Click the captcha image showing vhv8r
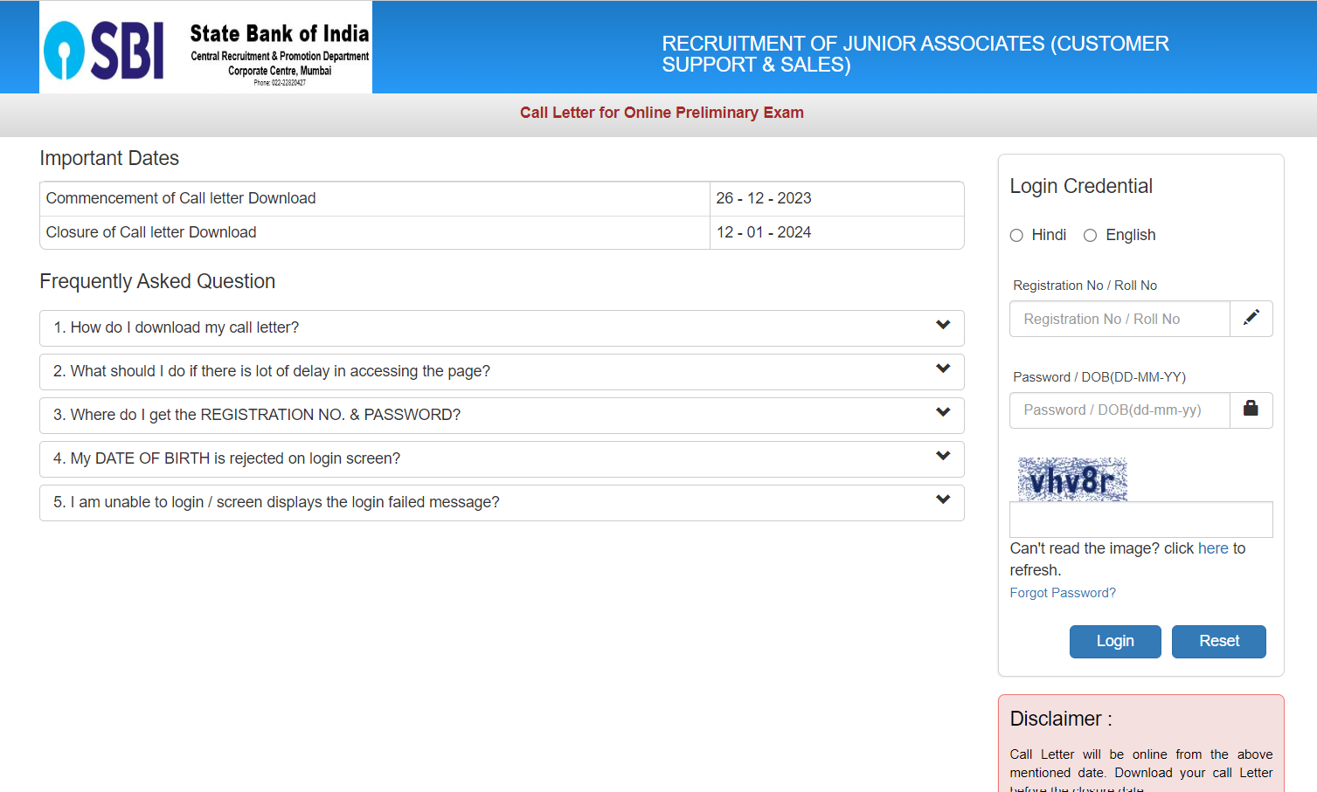 [x=1072, y=479]
